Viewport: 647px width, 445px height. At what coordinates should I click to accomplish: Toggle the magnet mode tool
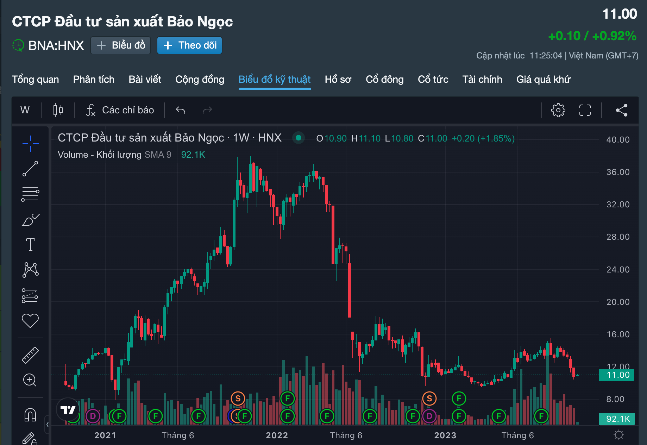(30, 414)
